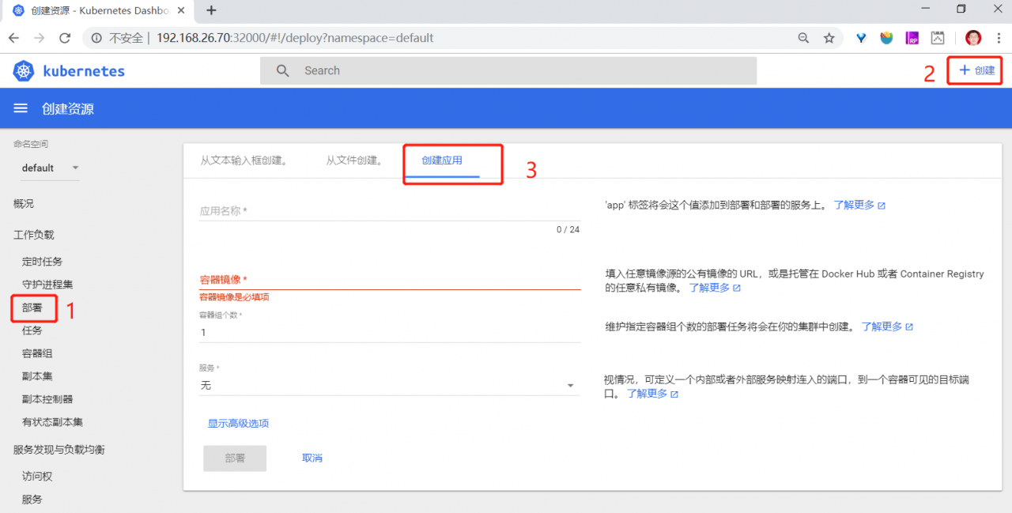
Task: Open the default namespace dropdown
Action: click(51, 168)
